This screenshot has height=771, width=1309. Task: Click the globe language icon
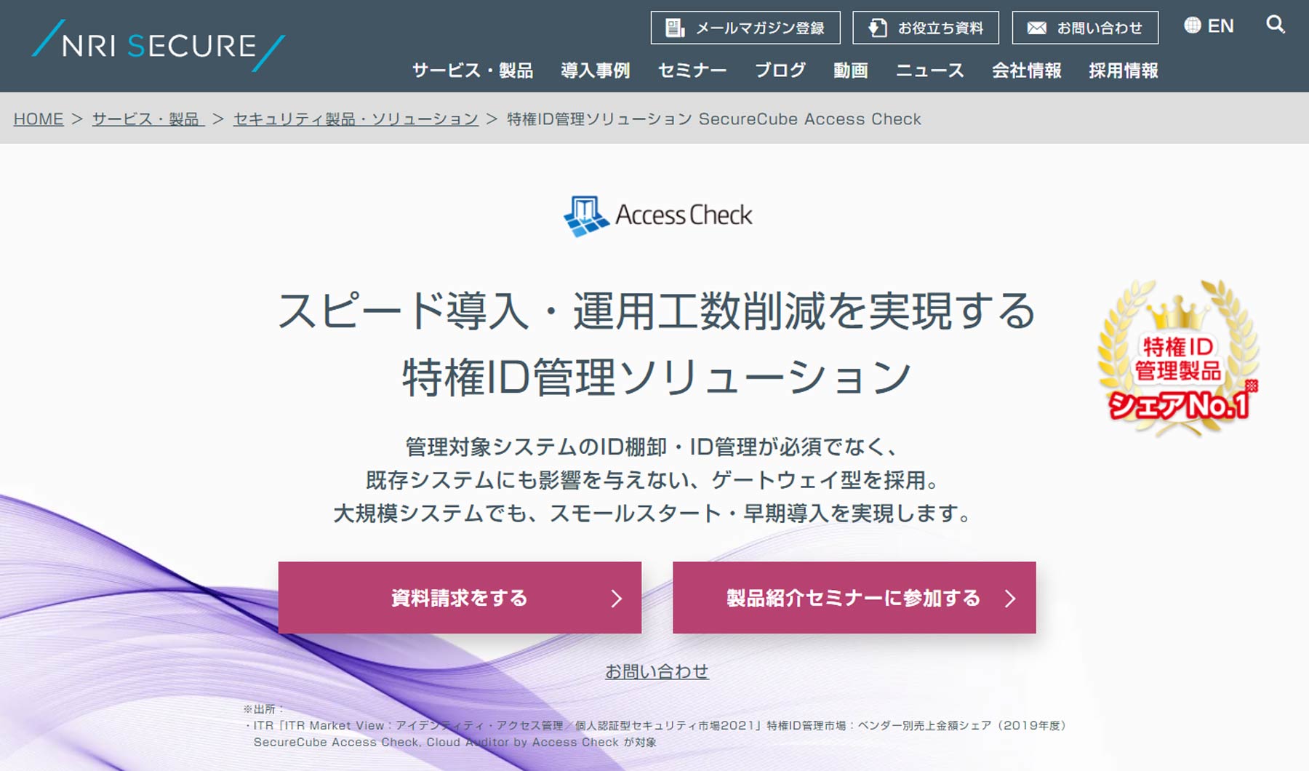point(1193,25)
